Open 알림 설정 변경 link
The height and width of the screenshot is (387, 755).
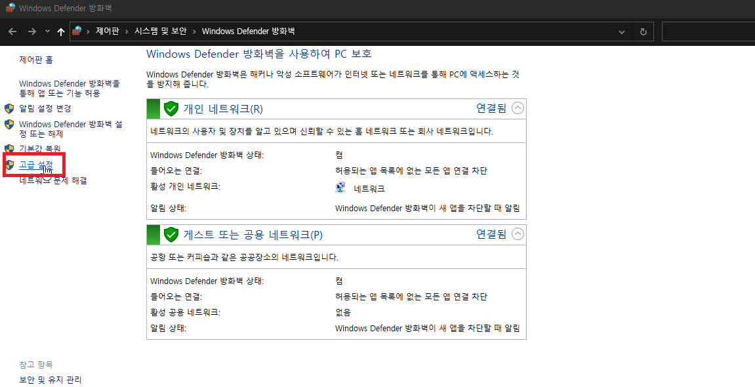[x=45, y=108]
